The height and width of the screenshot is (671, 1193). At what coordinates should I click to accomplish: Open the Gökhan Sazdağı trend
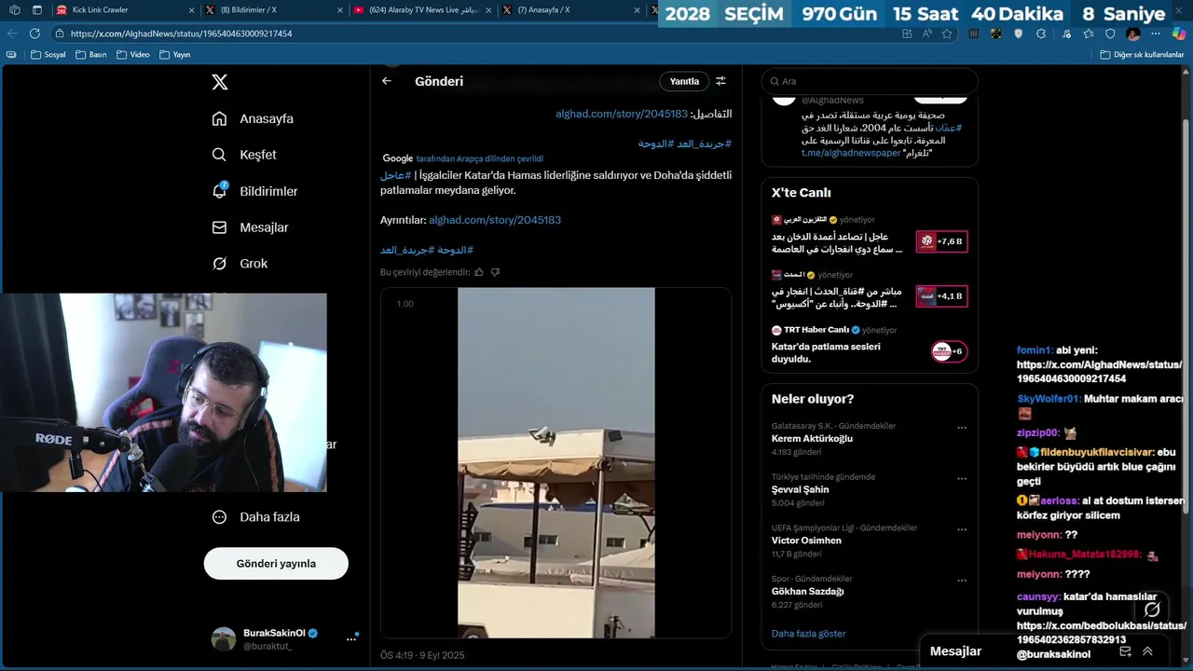pyautogui.click(x=807, y=591)
